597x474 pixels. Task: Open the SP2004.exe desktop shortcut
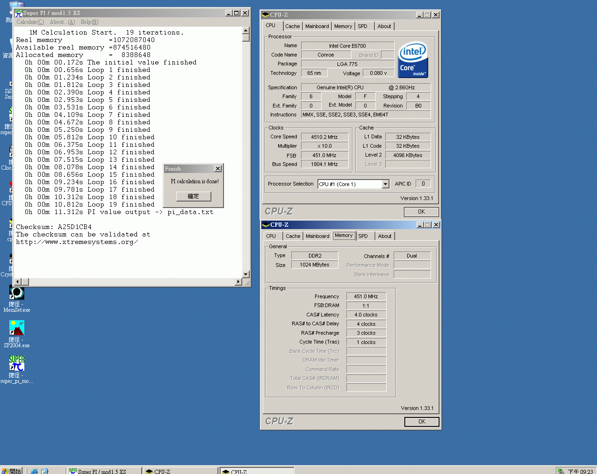point(17,329)
